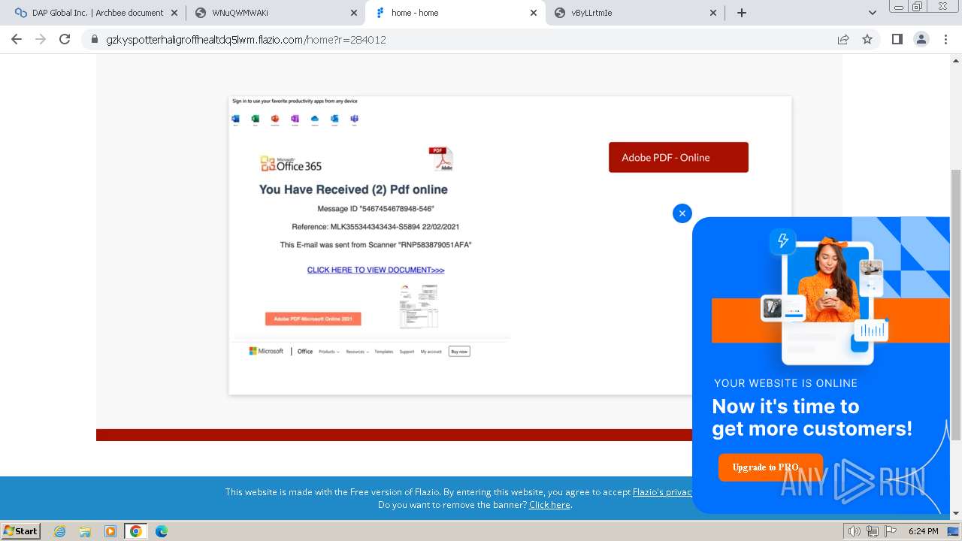962x541 pixels.
Task: Click Templates in Office footer
Action: coord(384,352)
